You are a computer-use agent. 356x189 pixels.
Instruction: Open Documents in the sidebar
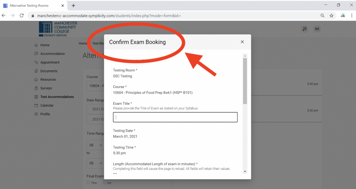tap(49, 71)
